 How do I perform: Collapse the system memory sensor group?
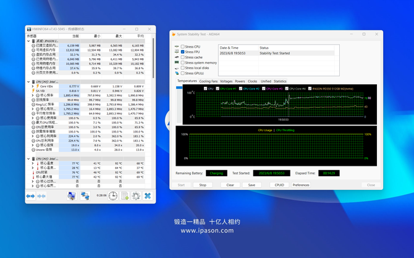click(x=28, y=41)
